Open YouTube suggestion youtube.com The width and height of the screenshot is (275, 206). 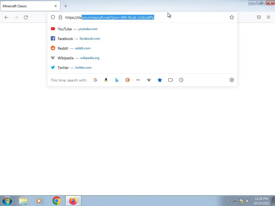(142, 29)
